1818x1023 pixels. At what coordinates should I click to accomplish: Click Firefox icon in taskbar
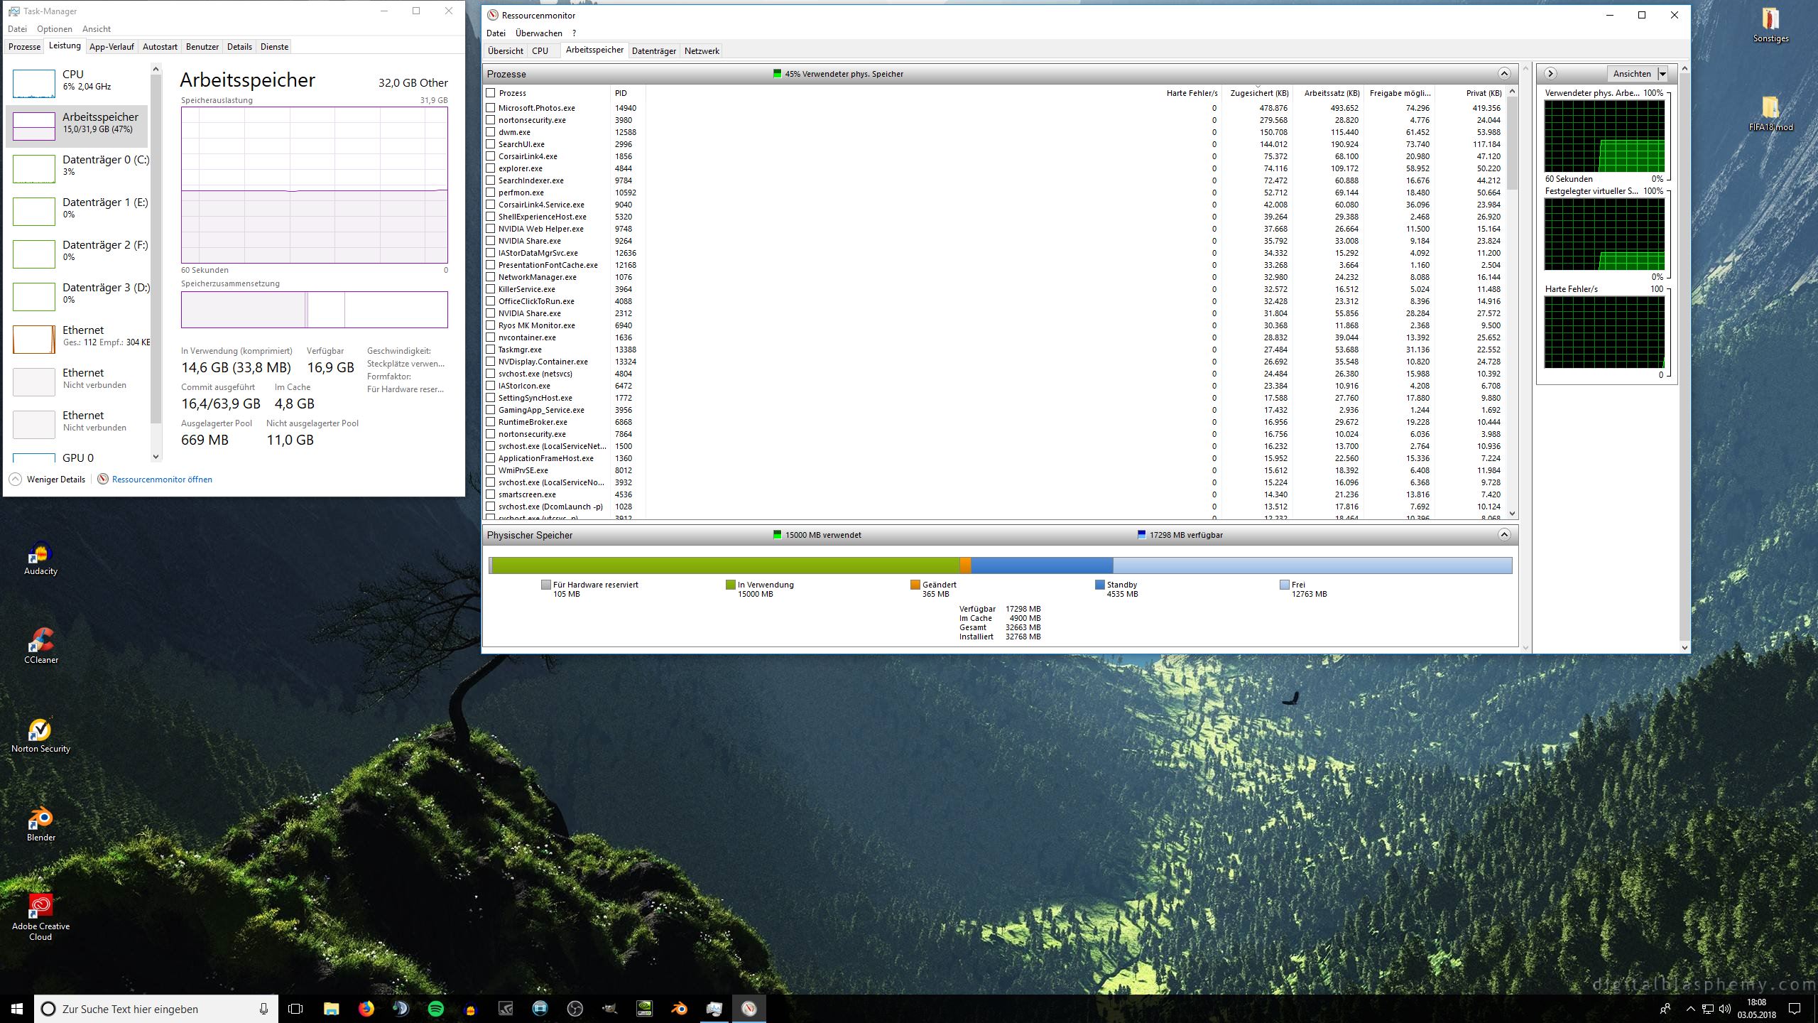[366, 1008]
